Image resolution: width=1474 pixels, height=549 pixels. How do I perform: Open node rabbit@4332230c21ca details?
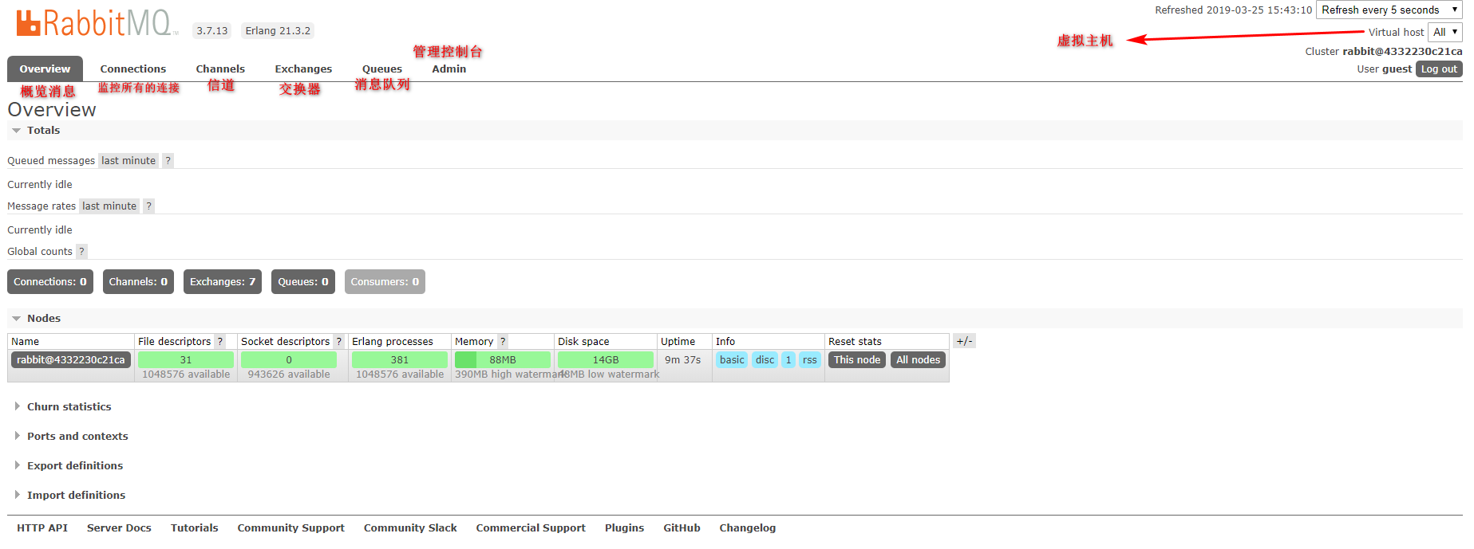tap(71, 360)
